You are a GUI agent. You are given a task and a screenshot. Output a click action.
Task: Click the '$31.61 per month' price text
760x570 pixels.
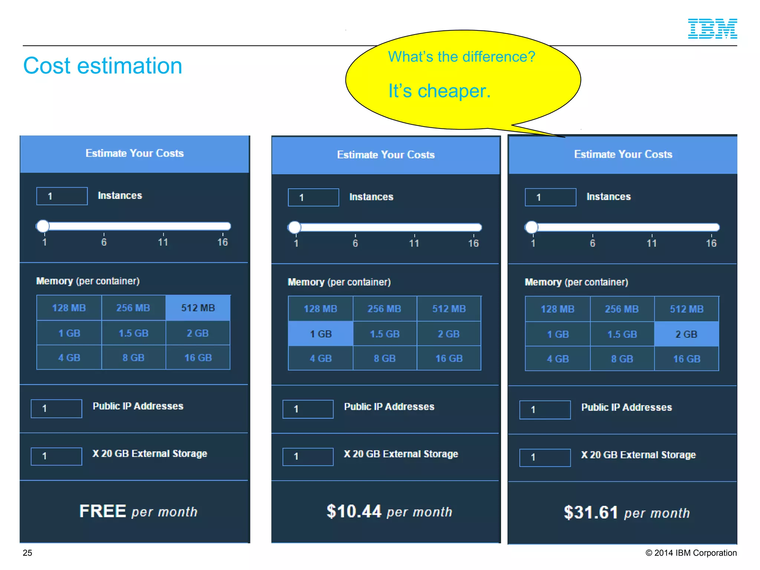pos(627,513)
